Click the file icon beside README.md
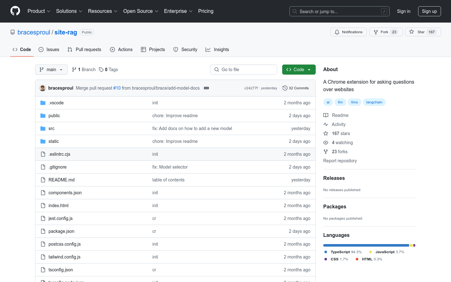451x282 pixels. (43, 180)
